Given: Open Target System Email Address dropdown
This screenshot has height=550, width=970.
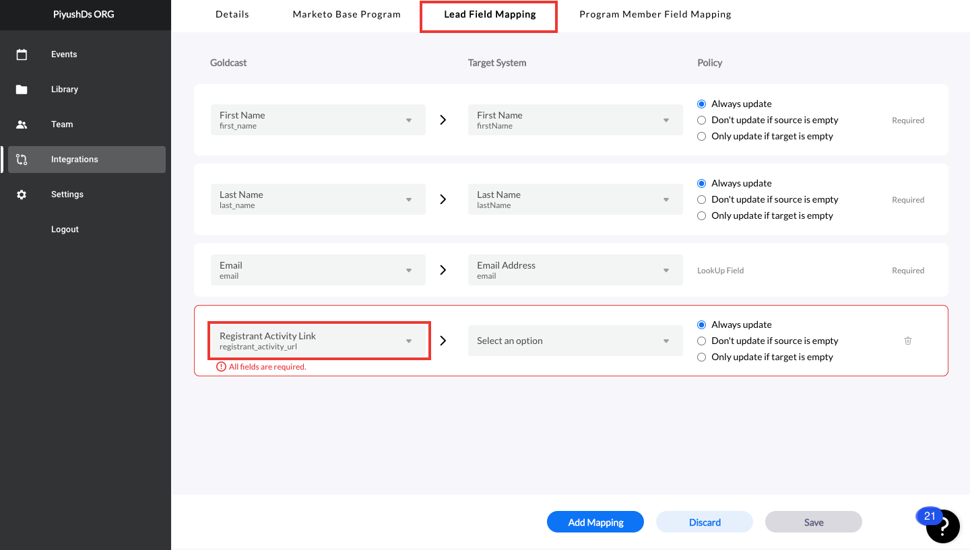Looking at the screenshot, I should pos(575,270).
